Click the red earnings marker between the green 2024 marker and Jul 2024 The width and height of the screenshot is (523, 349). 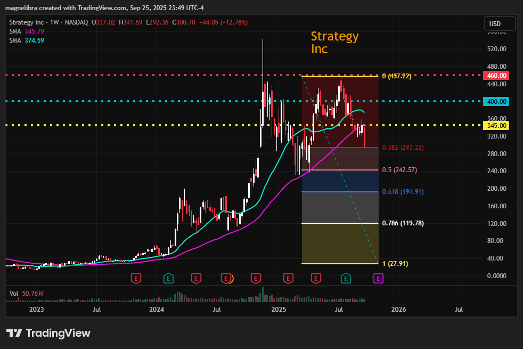(x=196, y=278)
